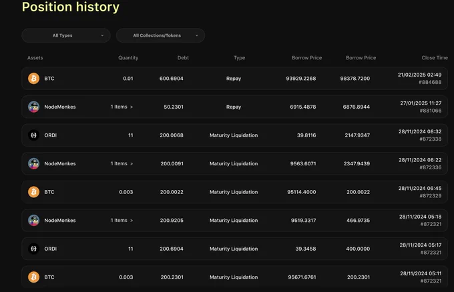Click borrow price 95671.6761
The width and height of the screenshot is (454, 292).
[x=302, y=277]
